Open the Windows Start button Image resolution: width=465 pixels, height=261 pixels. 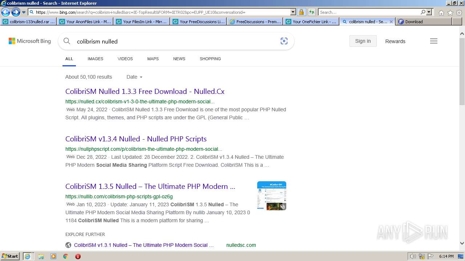coord(10,256)
